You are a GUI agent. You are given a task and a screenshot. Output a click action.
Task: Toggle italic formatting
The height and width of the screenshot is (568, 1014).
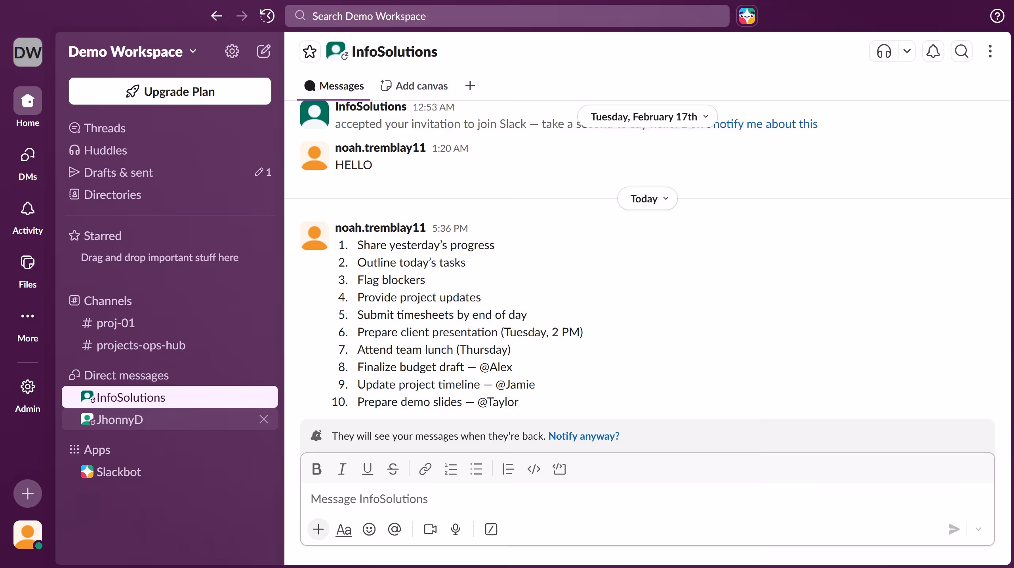342,469
